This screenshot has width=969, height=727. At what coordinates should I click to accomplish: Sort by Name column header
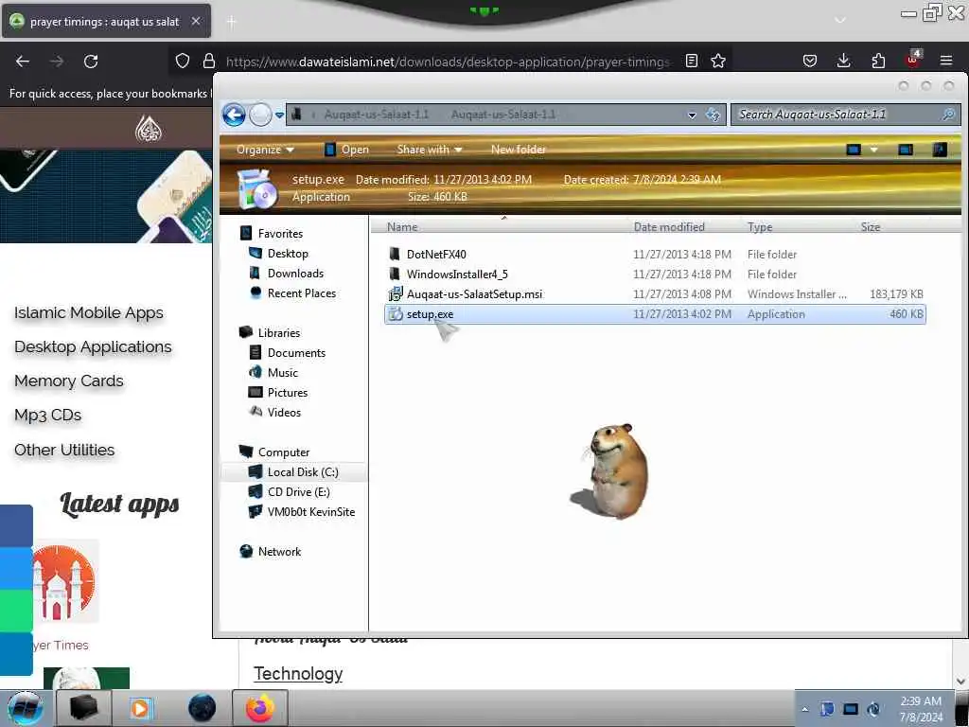click(401, 227)
